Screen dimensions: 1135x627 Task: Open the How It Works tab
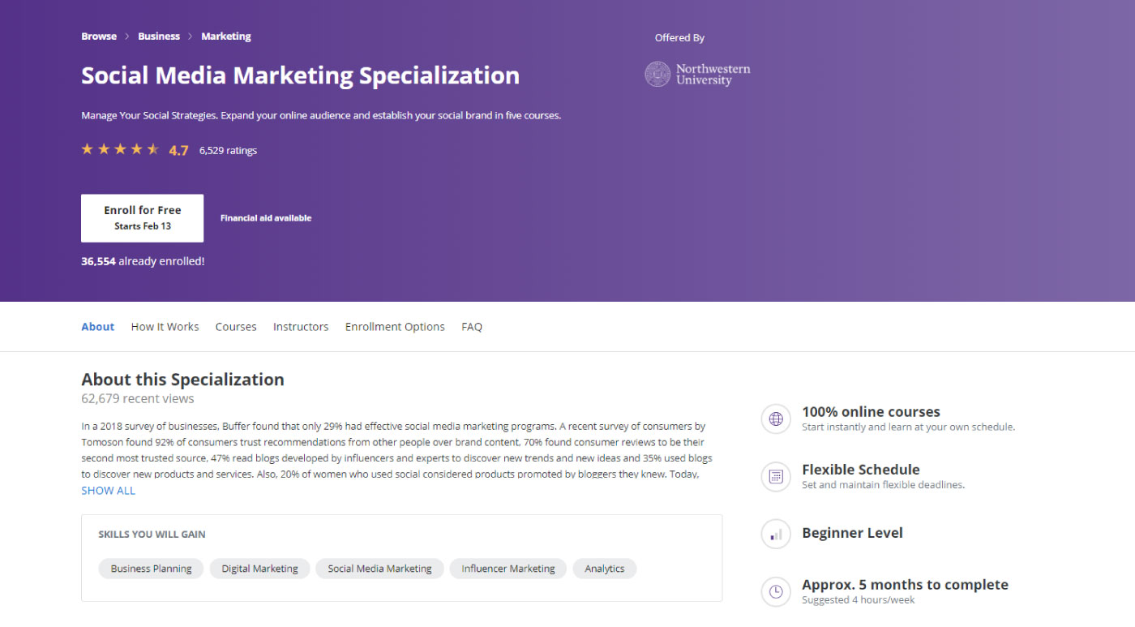[x=165, y=326]
